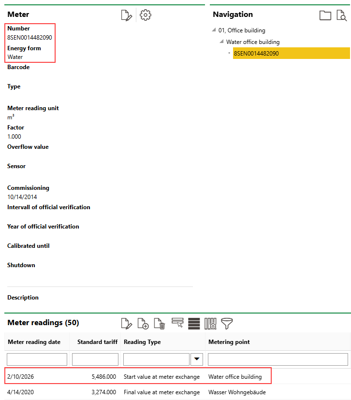Click the edit meter document icon
The height and width of the screenshot is (400, 351).
[x=126, y=15]
